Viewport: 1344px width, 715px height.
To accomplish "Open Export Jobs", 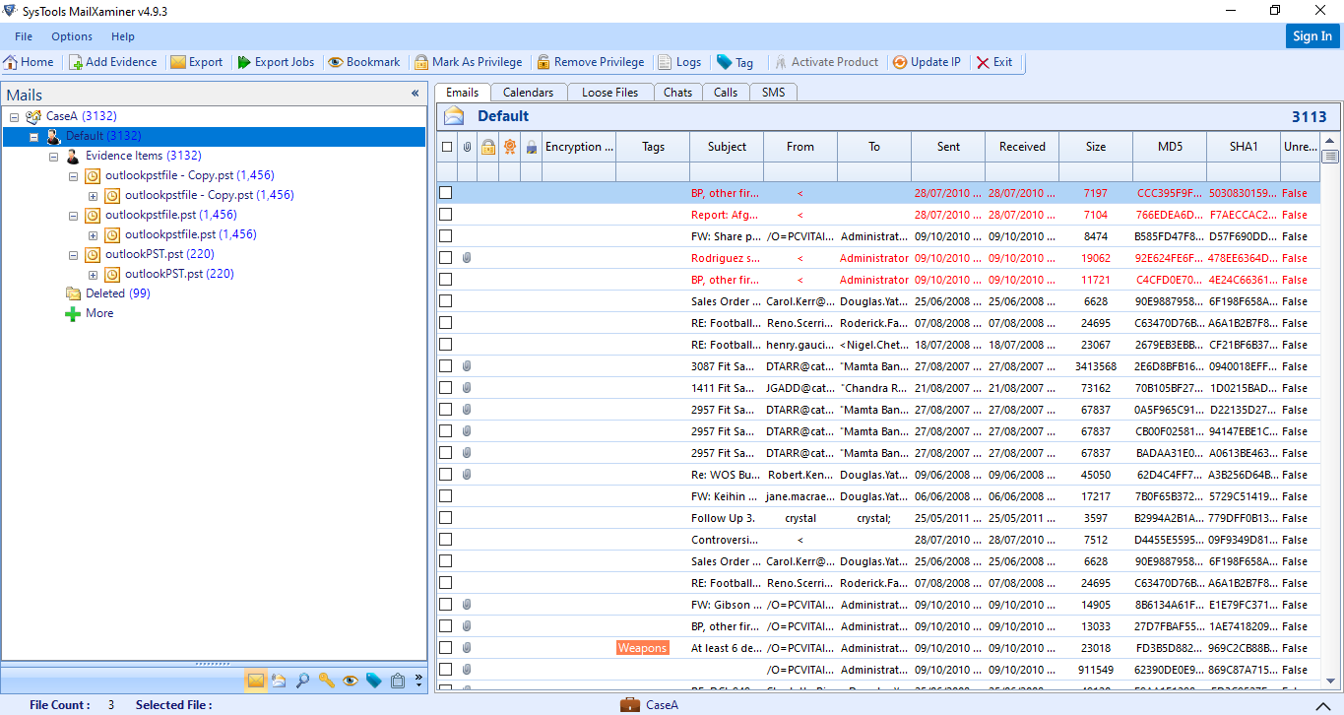I will coord(276,62).
